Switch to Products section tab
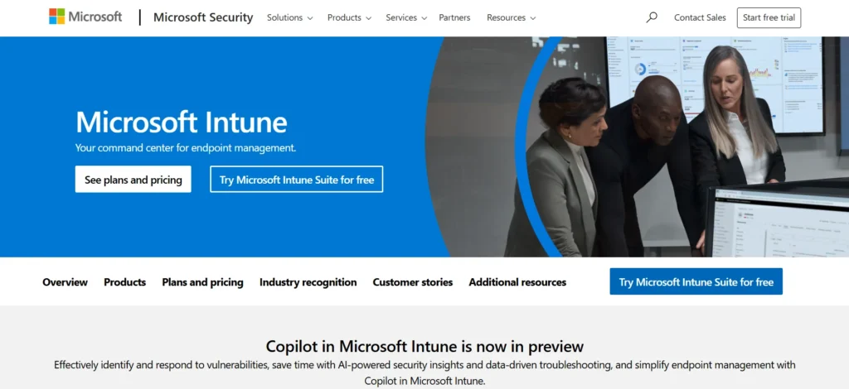Image resolution: width=849 pixels, height=389 pixels. pyautogui.click(x=124, y=282)
